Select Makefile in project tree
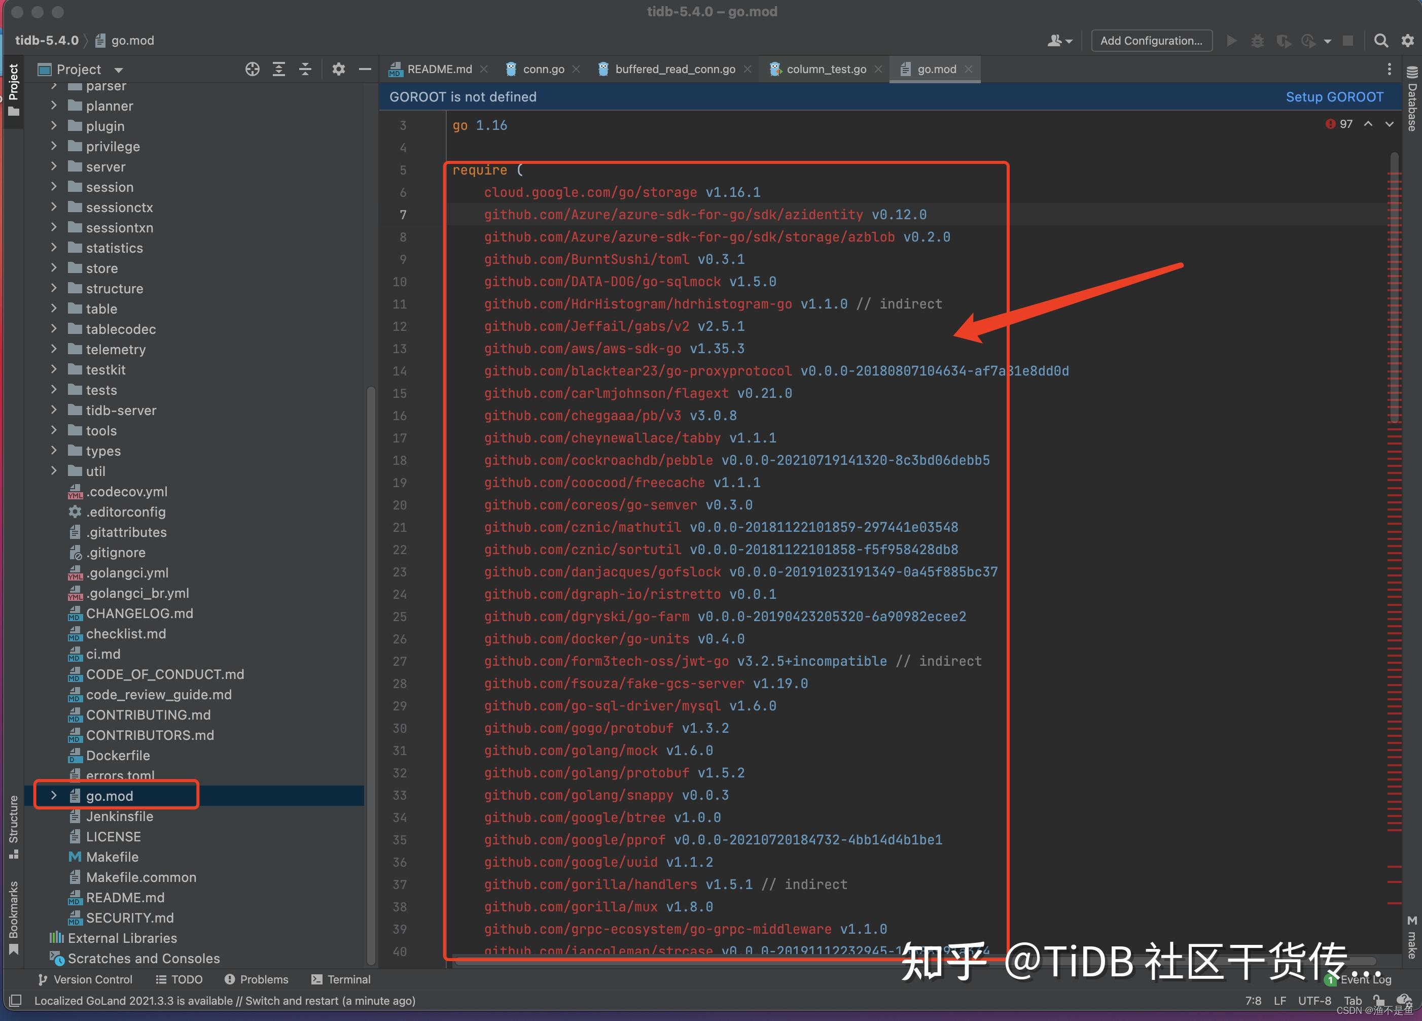This screenshot has width=1422, height=1021. 112,857
